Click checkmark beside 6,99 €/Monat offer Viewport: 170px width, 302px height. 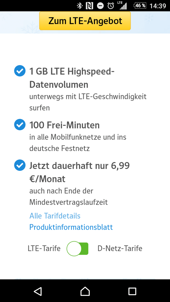pyautogui.click(x=20, y=165)
